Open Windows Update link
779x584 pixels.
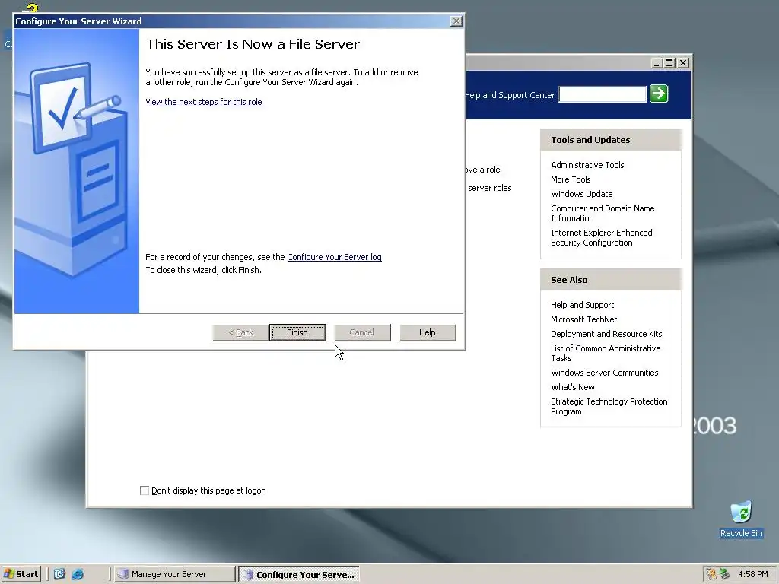click(x=581, y=194)
